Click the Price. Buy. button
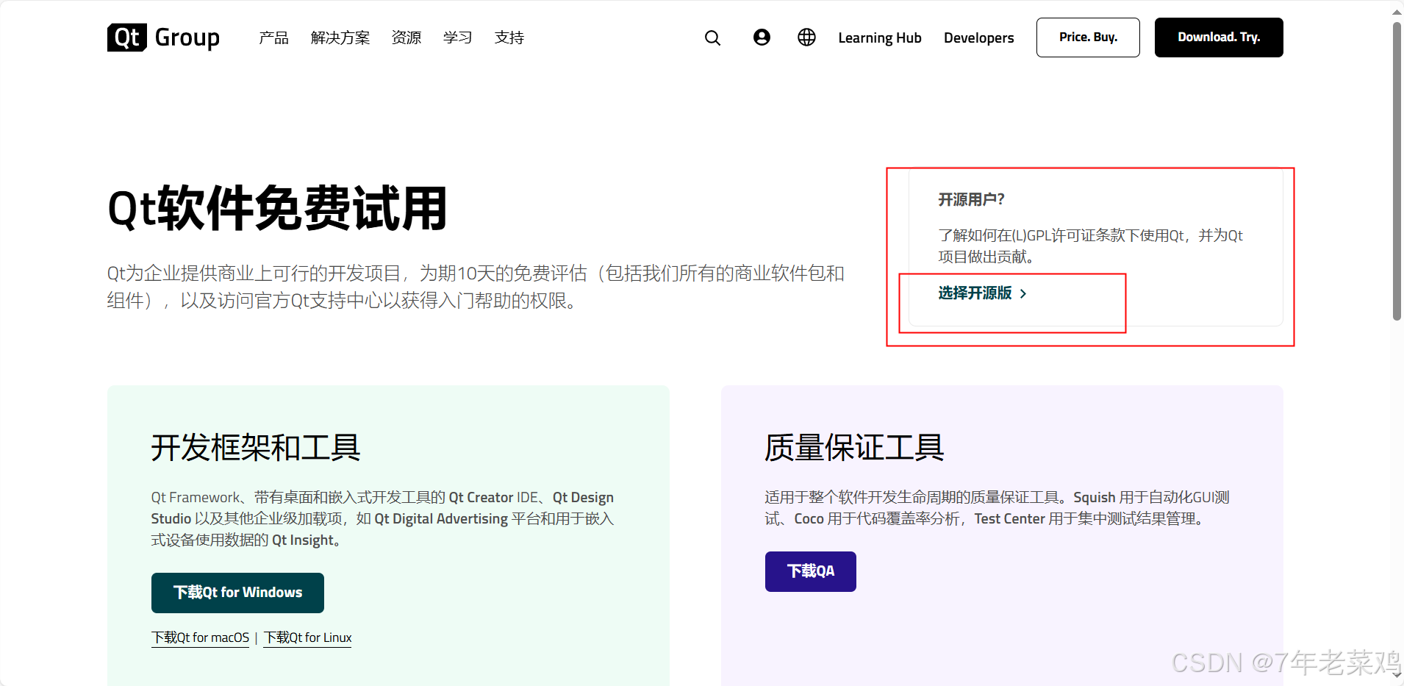Viewport: 1404px width, 686px height. 1088,37
